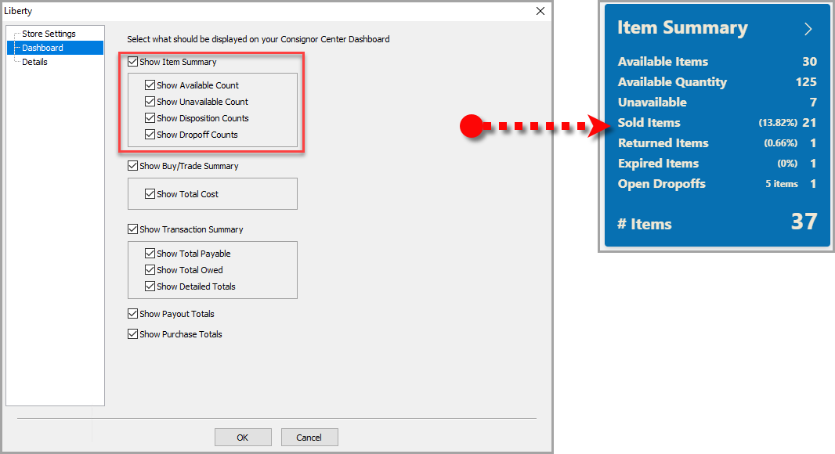The height and width of the screenshot is (454, 835).
Task: Click Returned Items row label
Action: pyautogui.click(x=663, y=143)
